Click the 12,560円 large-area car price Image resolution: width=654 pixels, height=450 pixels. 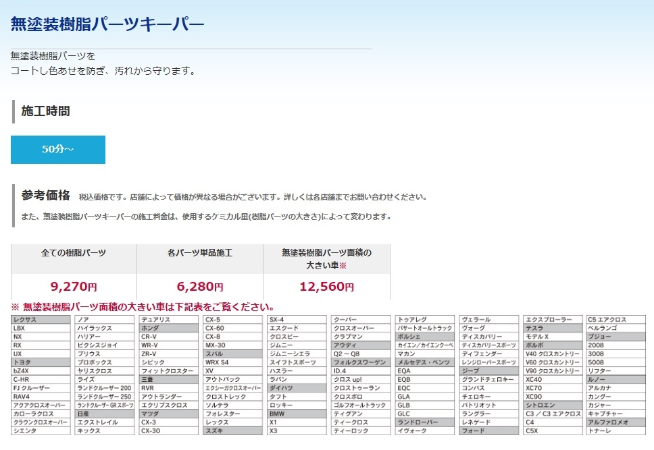326,286
